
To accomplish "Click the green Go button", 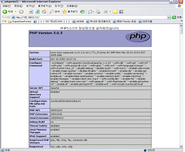I will point(177,17).
